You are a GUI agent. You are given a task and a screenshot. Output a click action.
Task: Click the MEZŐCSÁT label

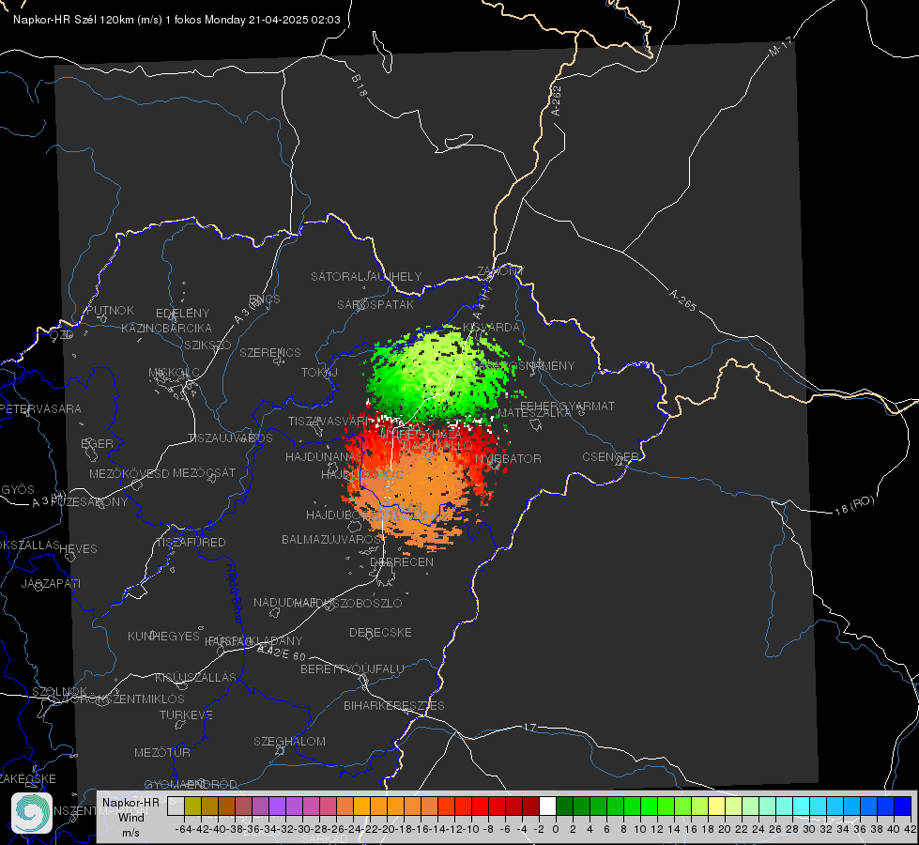tap(205, 472)
